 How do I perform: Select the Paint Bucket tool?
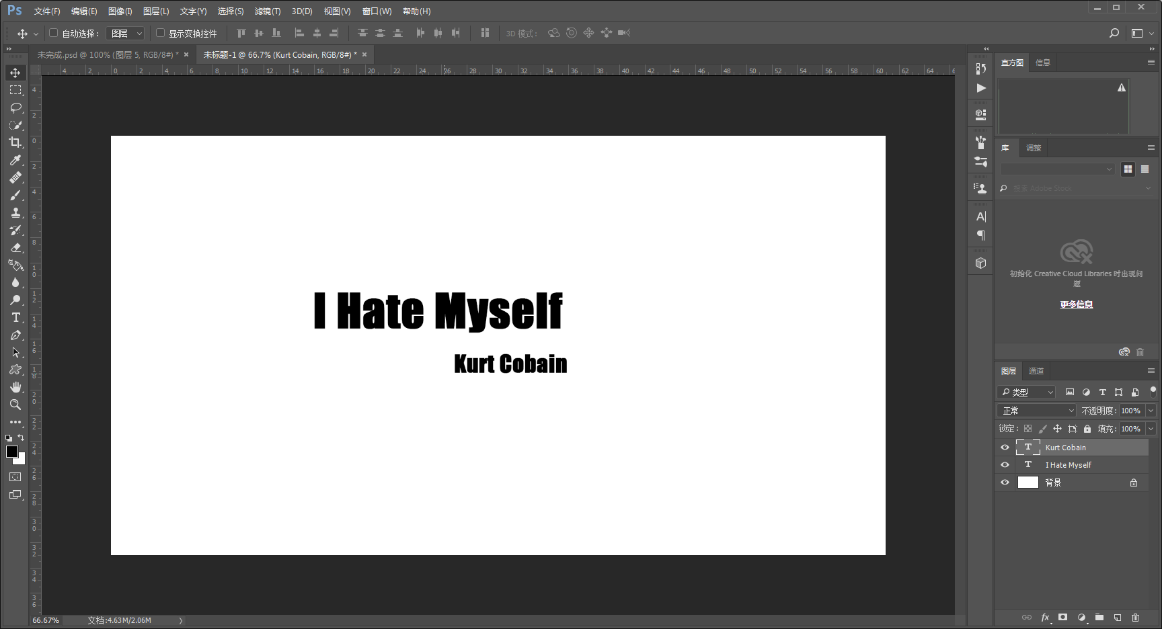[x=15, y=265]
